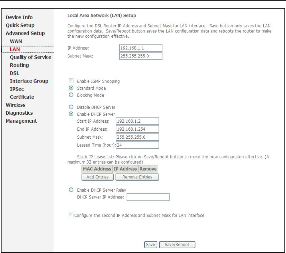Select Enable DHCP Server Relay option

coord(71,190)
